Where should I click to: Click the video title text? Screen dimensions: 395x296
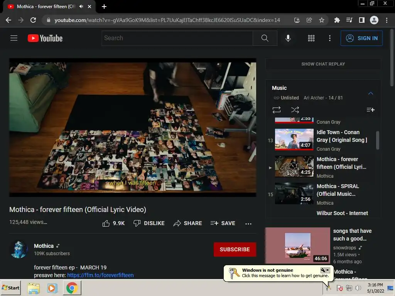pos(78,209)
